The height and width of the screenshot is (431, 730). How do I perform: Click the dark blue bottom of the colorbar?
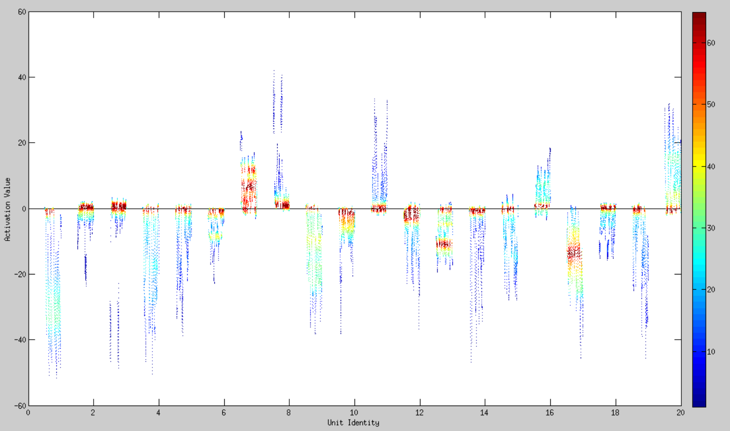[699, 403]
